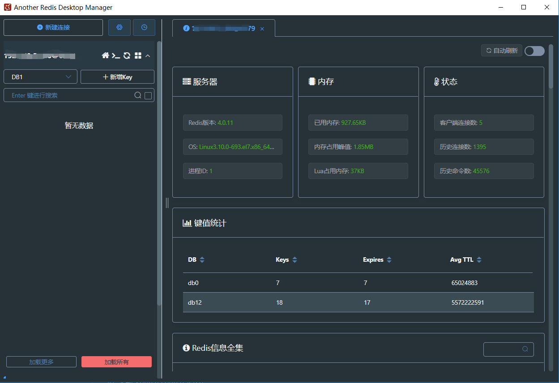The width and height of the screenshot is (559, 383).
Task: Click the Redis app icon in the title bar
Action: pyautogui.click(x=7, y=7)
